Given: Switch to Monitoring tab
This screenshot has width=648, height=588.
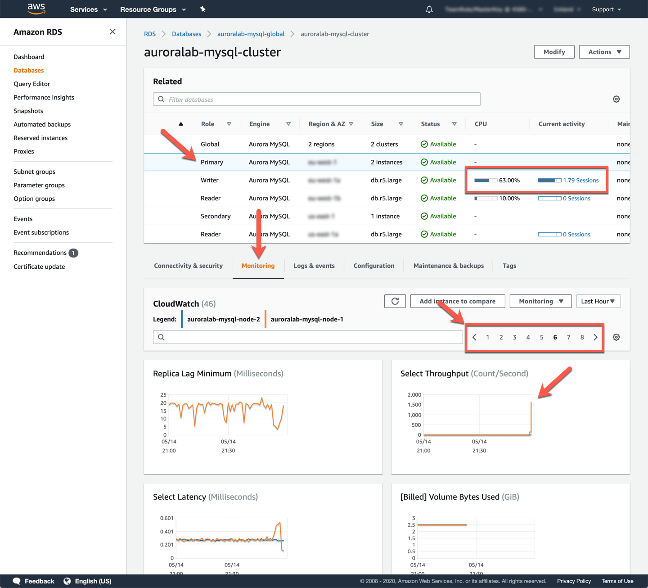Looking at the screenshot, I should tap(258, 266).
